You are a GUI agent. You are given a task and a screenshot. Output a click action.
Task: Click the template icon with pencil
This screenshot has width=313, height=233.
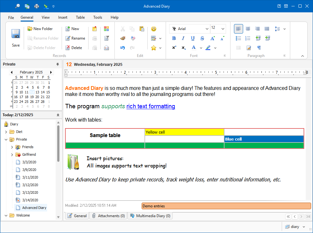coord(154,38)
